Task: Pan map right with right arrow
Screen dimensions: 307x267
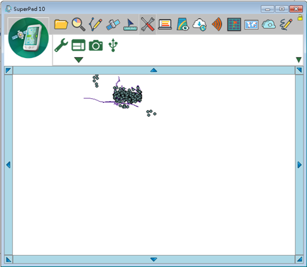Action: coord(299,165)
